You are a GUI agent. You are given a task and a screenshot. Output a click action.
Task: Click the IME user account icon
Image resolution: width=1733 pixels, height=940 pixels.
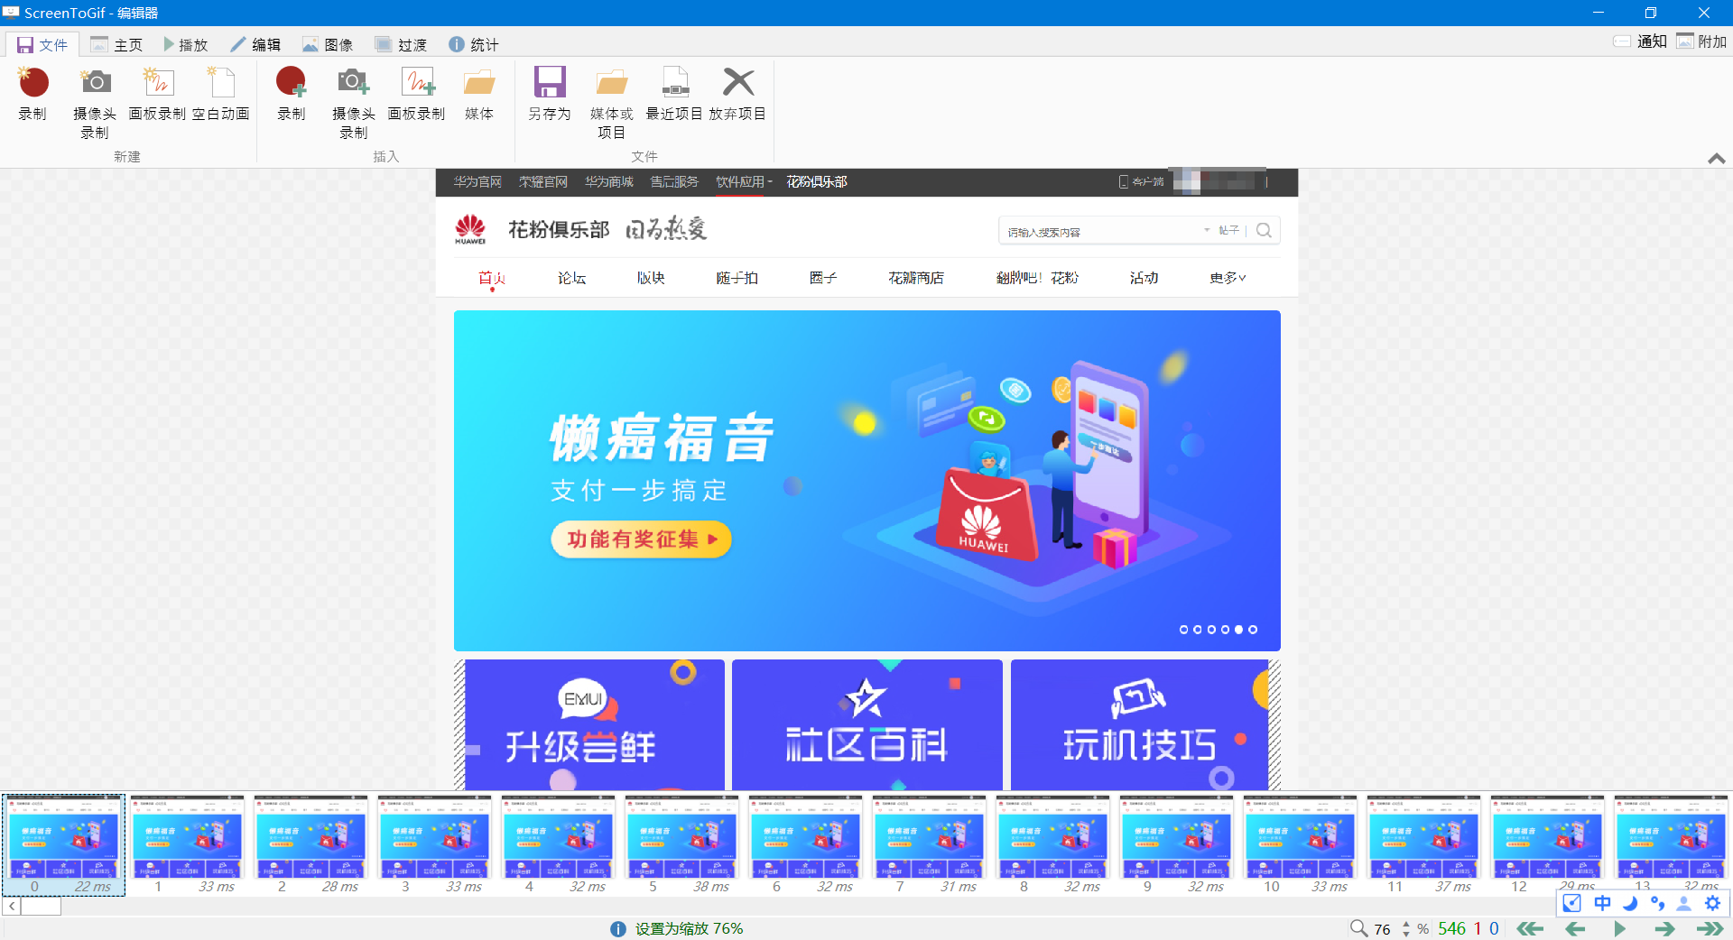click(x=1684, y=903)
